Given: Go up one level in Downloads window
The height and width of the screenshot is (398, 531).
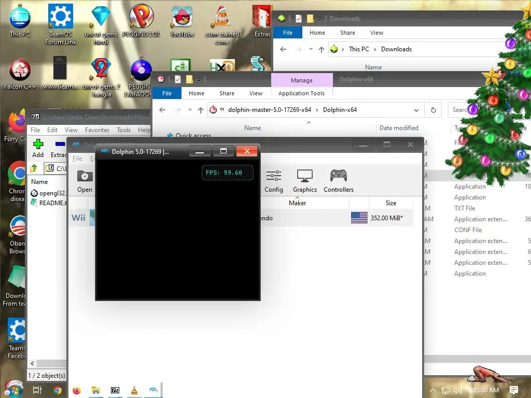Looking at the screenshot, I should click(322, 49).
